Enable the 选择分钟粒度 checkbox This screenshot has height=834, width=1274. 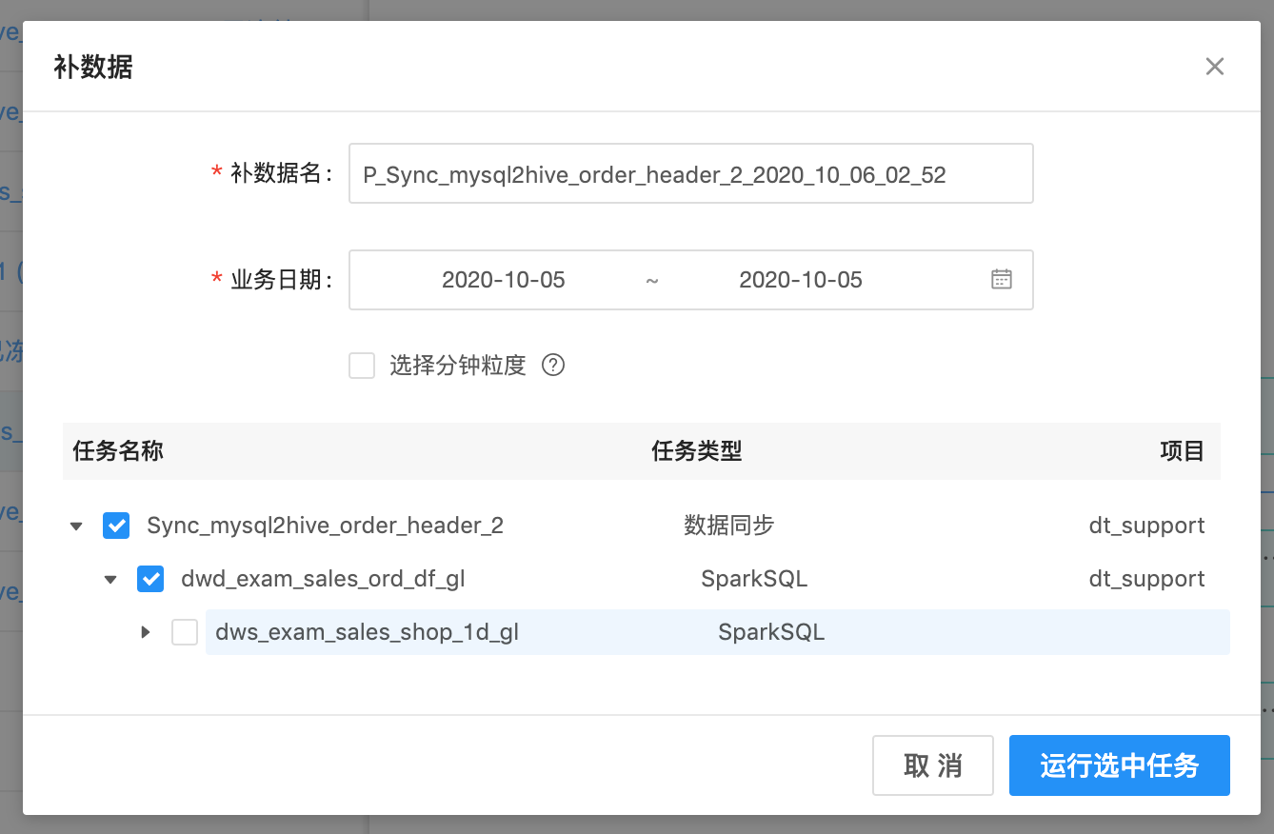362,366
